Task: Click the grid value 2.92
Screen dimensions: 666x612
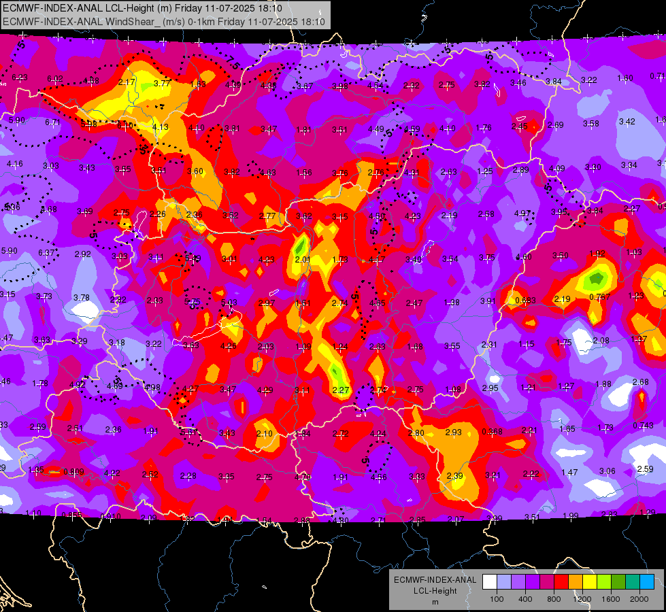Action: pos(82,254)
